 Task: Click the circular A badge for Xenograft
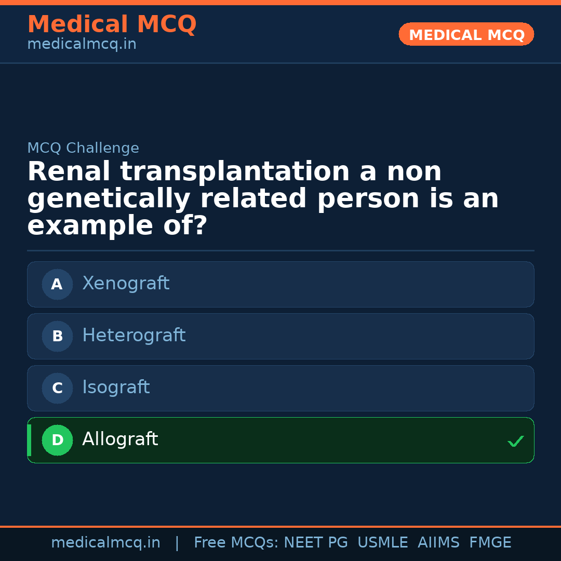(57, 284)
